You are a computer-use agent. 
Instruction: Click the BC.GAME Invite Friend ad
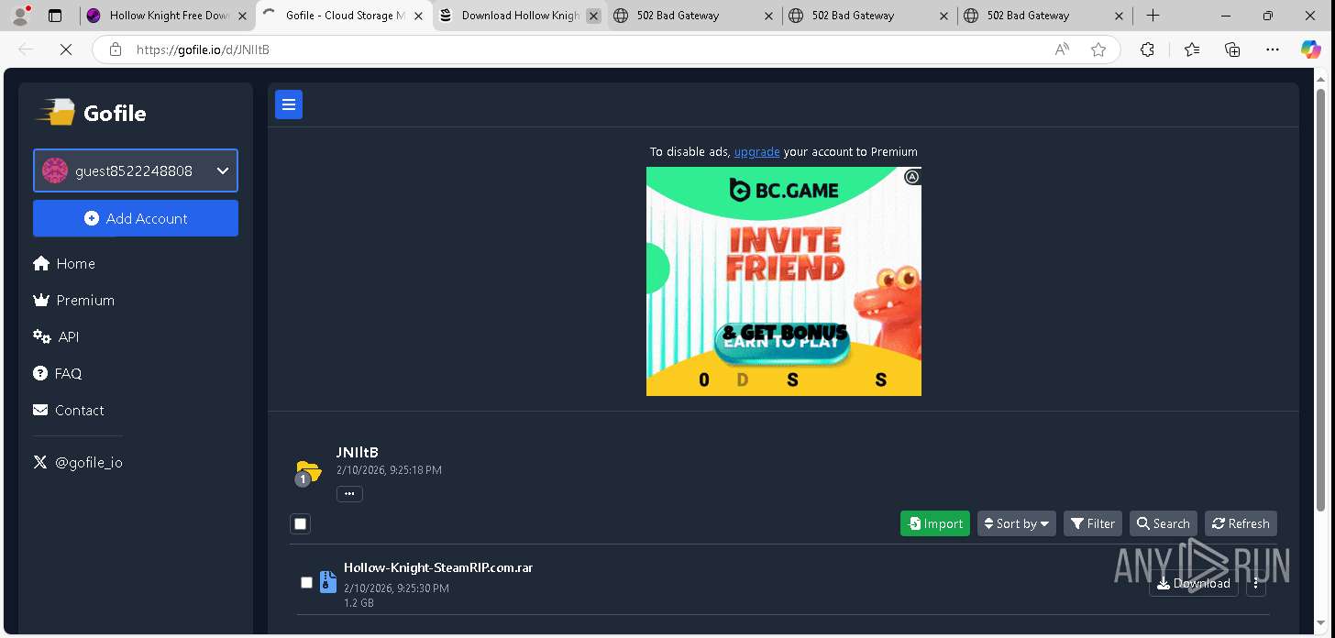coord(784,281)
